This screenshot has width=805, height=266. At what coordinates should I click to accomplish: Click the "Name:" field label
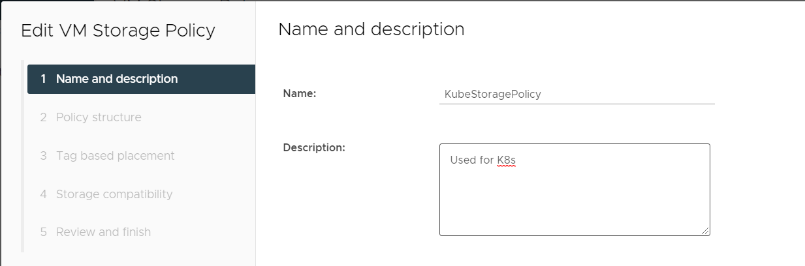click(x=300, y=94)
